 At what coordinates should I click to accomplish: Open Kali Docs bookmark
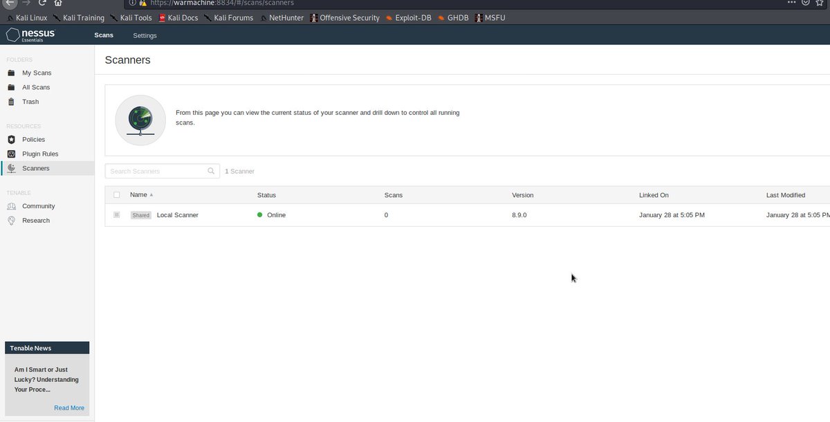(x=178, y=17)
